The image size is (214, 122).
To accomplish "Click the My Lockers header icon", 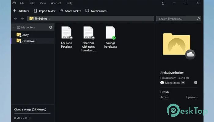I will point(18,27).
